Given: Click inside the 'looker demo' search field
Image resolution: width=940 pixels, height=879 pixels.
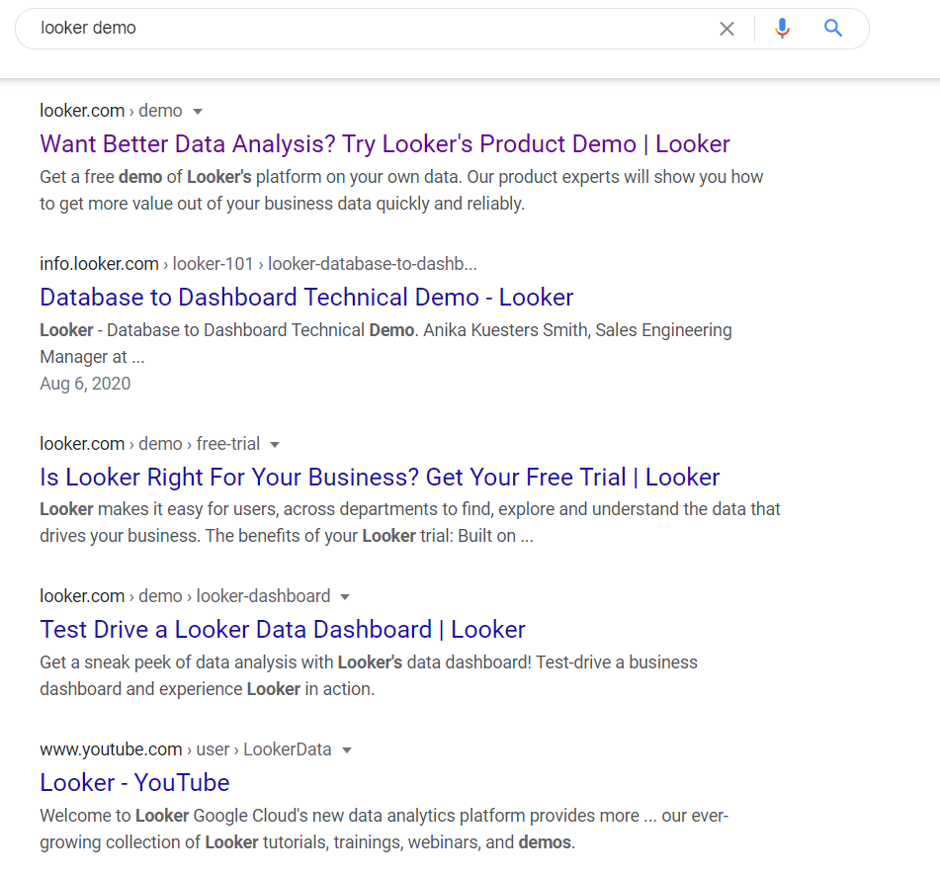Looking at the screenshot, I should (372, 29).
